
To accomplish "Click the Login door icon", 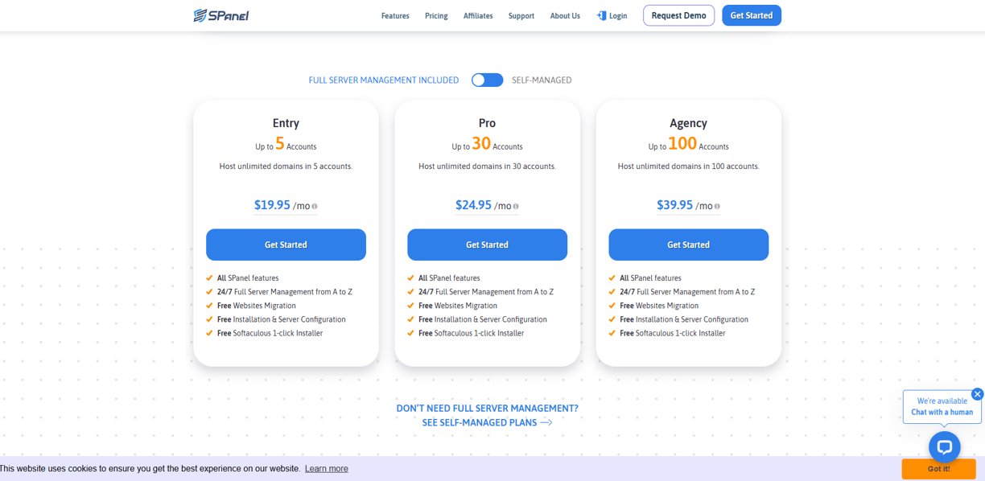I will click(x=601, y=16).
